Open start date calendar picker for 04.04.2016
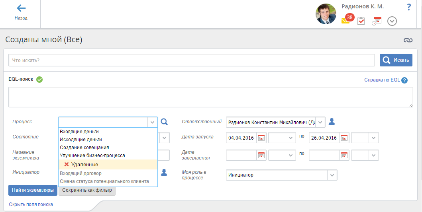422x212 pixels. coord(261,138)
